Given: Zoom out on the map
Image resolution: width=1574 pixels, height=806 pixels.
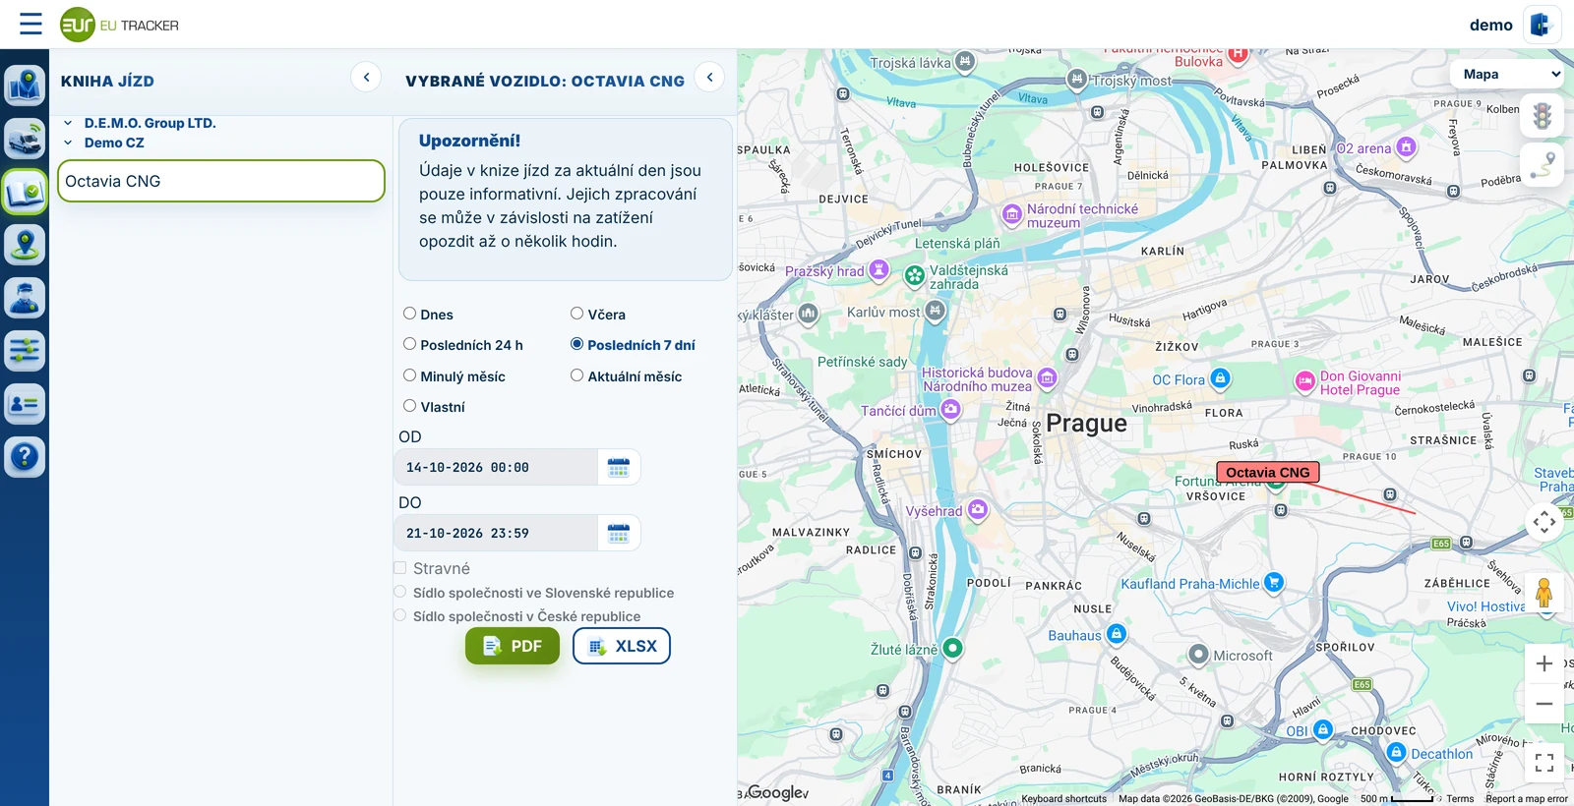Looking at the screenshot, I should pyautogui.click(x=1544, y=704).
